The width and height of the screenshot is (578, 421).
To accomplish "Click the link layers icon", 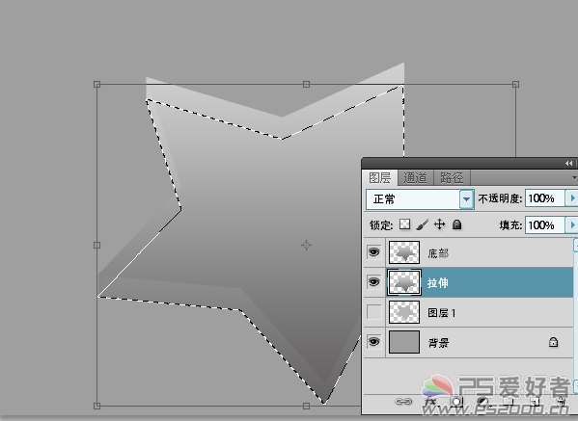I will coord(403,401).
